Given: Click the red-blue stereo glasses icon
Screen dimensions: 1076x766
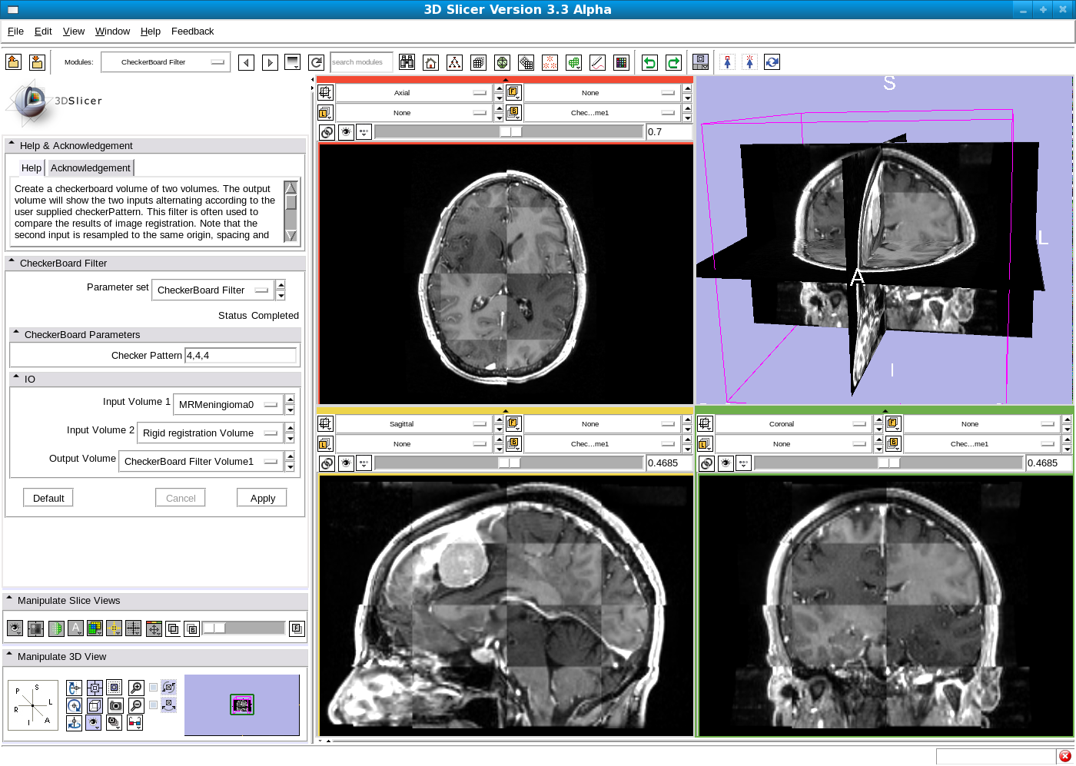Looking at the screenshot, I should (x=134, y=722).
